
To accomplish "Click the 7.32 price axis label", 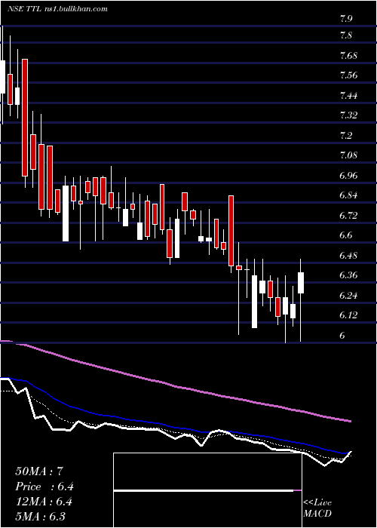I will pyautogui.click(x=348, y=115).
